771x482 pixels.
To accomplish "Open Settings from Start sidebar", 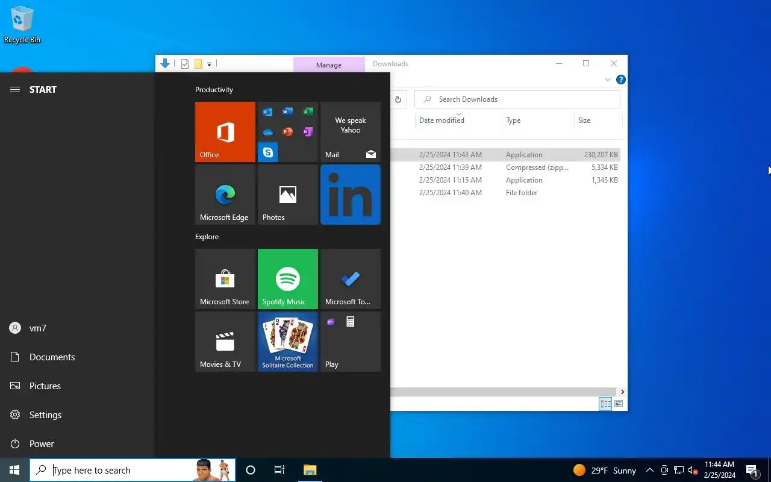I will pos(77,415).
